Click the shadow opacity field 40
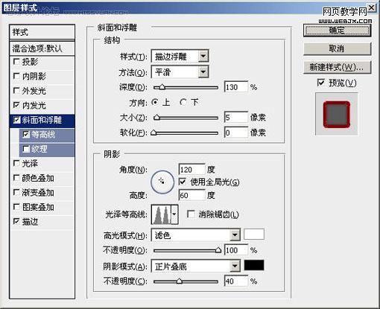 [236, 281]
